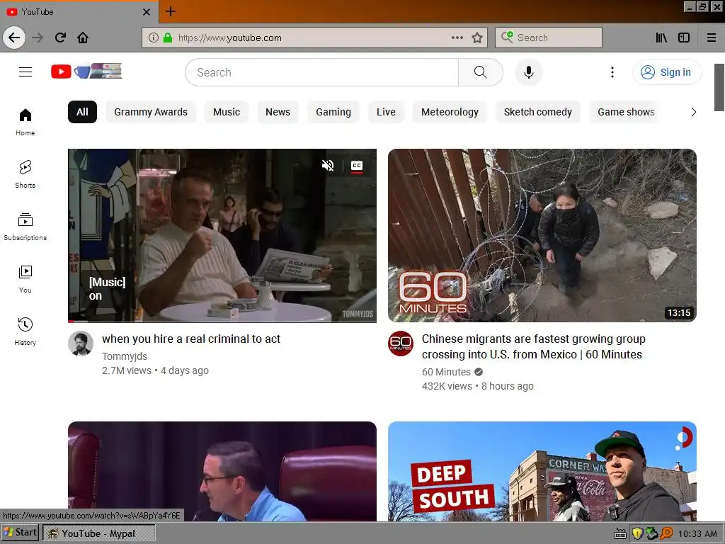This screenshot has height=544, width=725.
Task: Click into the YouTube Search field
Action: [322, 72]
